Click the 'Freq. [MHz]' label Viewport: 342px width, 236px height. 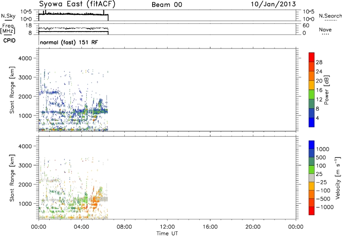(x=8, y=29)
